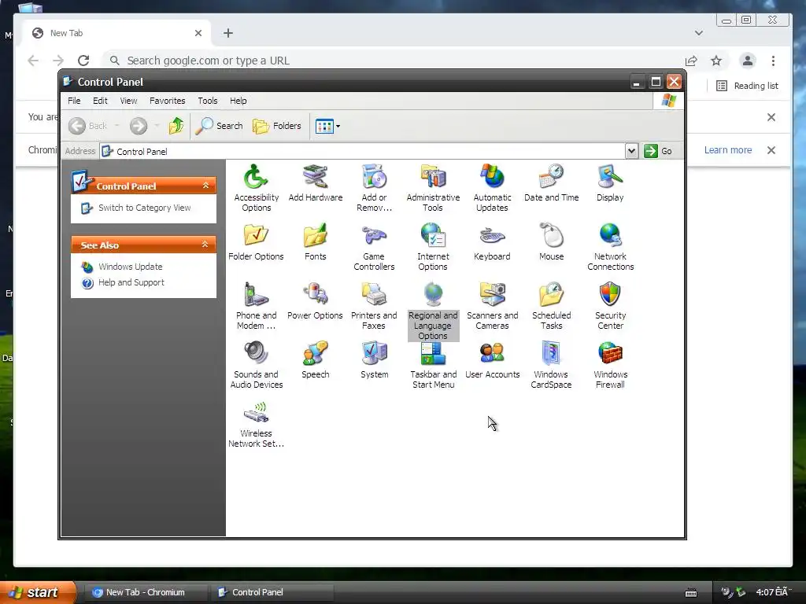Image resolution: width=806 pixels, height=604 pixels.
Task: Open Chromium tab search chevron
Action: tap(699, 33)
